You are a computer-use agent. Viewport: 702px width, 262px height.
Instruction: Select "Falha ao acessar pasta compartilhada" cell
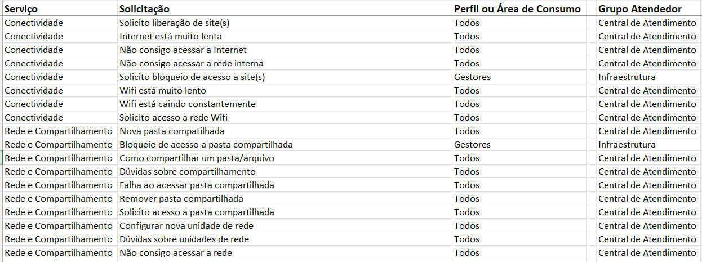[197, 185]
